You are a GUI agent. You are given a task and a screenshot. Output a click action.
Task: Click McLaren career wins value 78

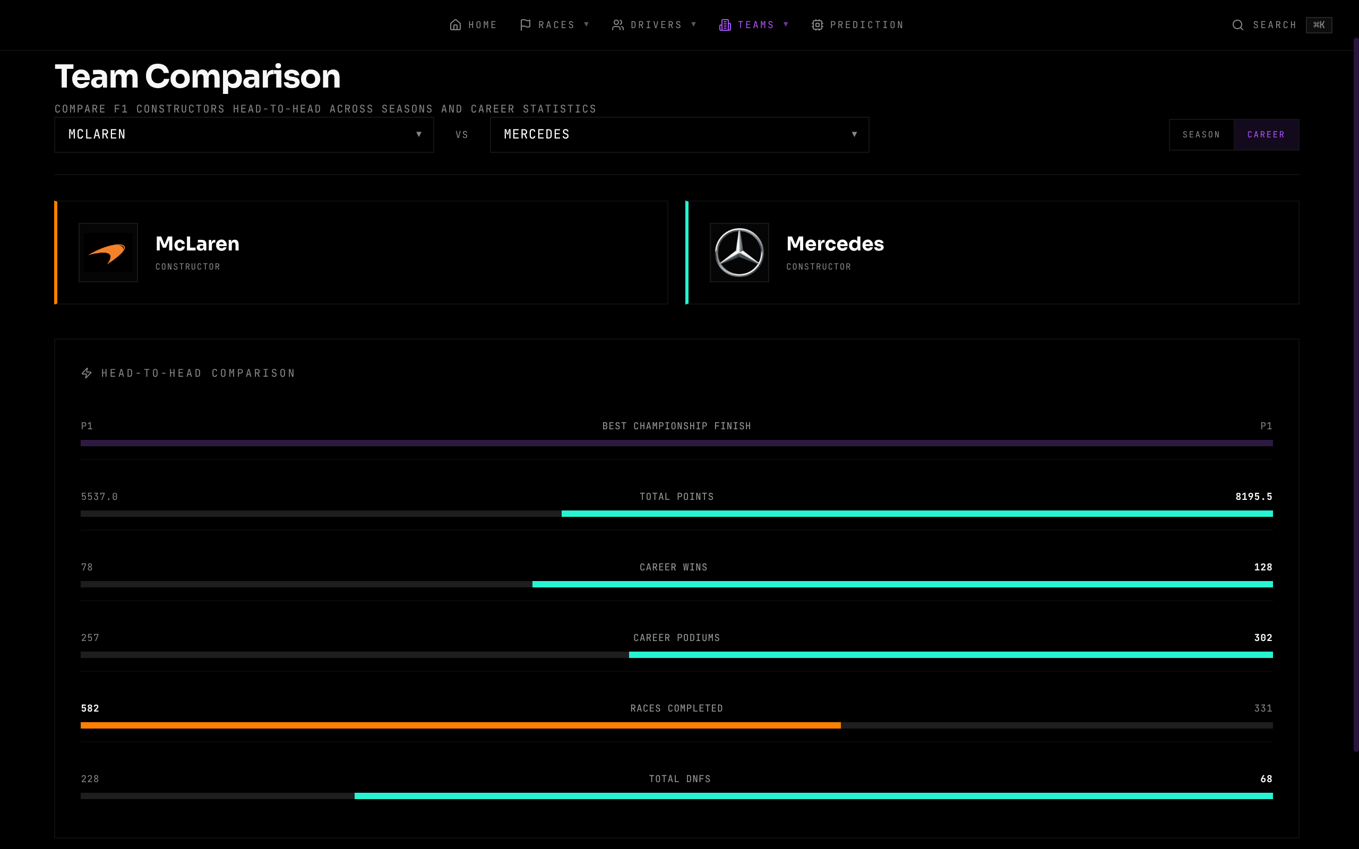pos(87,567)
